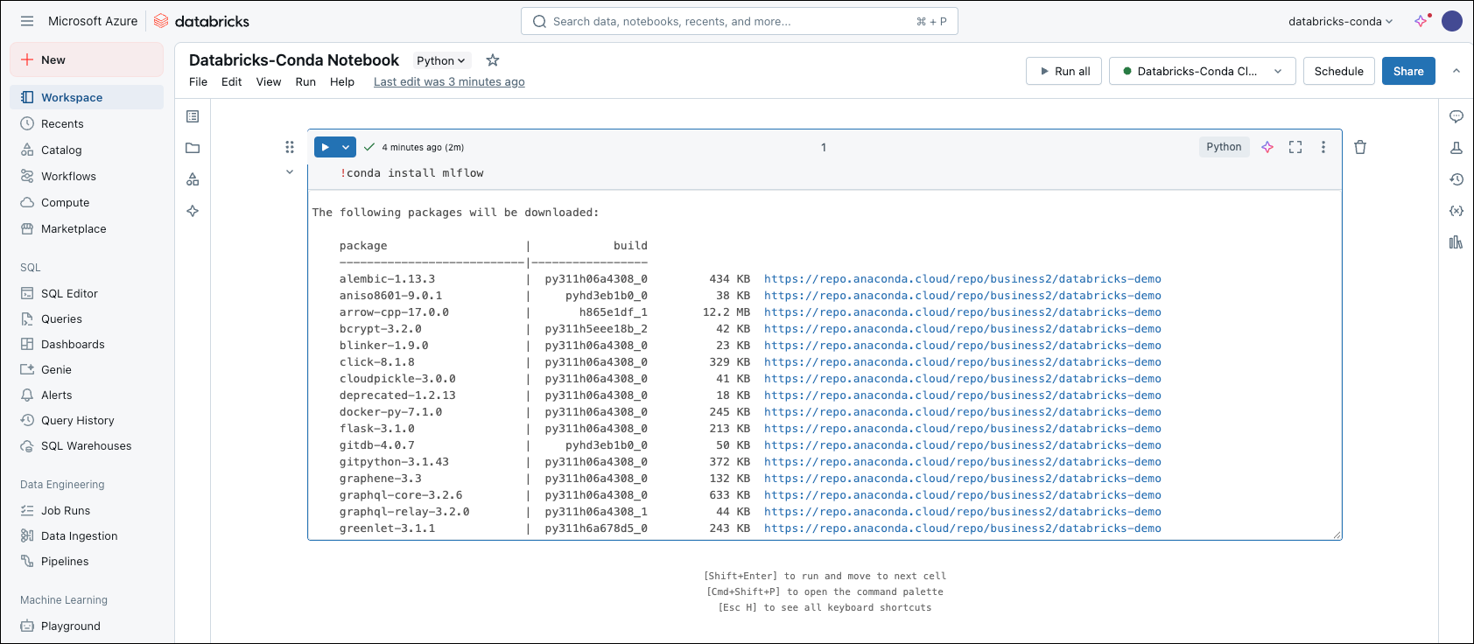Screen dimensions: 1474x644
Task: Open the MLflow experiments flask icon
Action: pyautogui.click(x=1456, y=148)
